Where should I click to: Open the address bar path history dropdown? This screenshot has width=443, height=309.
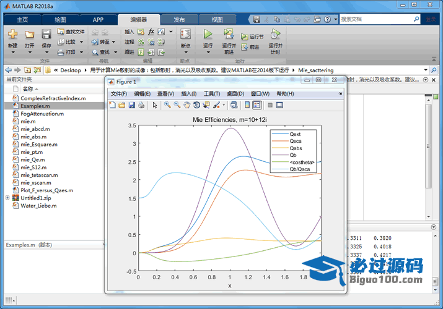[426, 70]
